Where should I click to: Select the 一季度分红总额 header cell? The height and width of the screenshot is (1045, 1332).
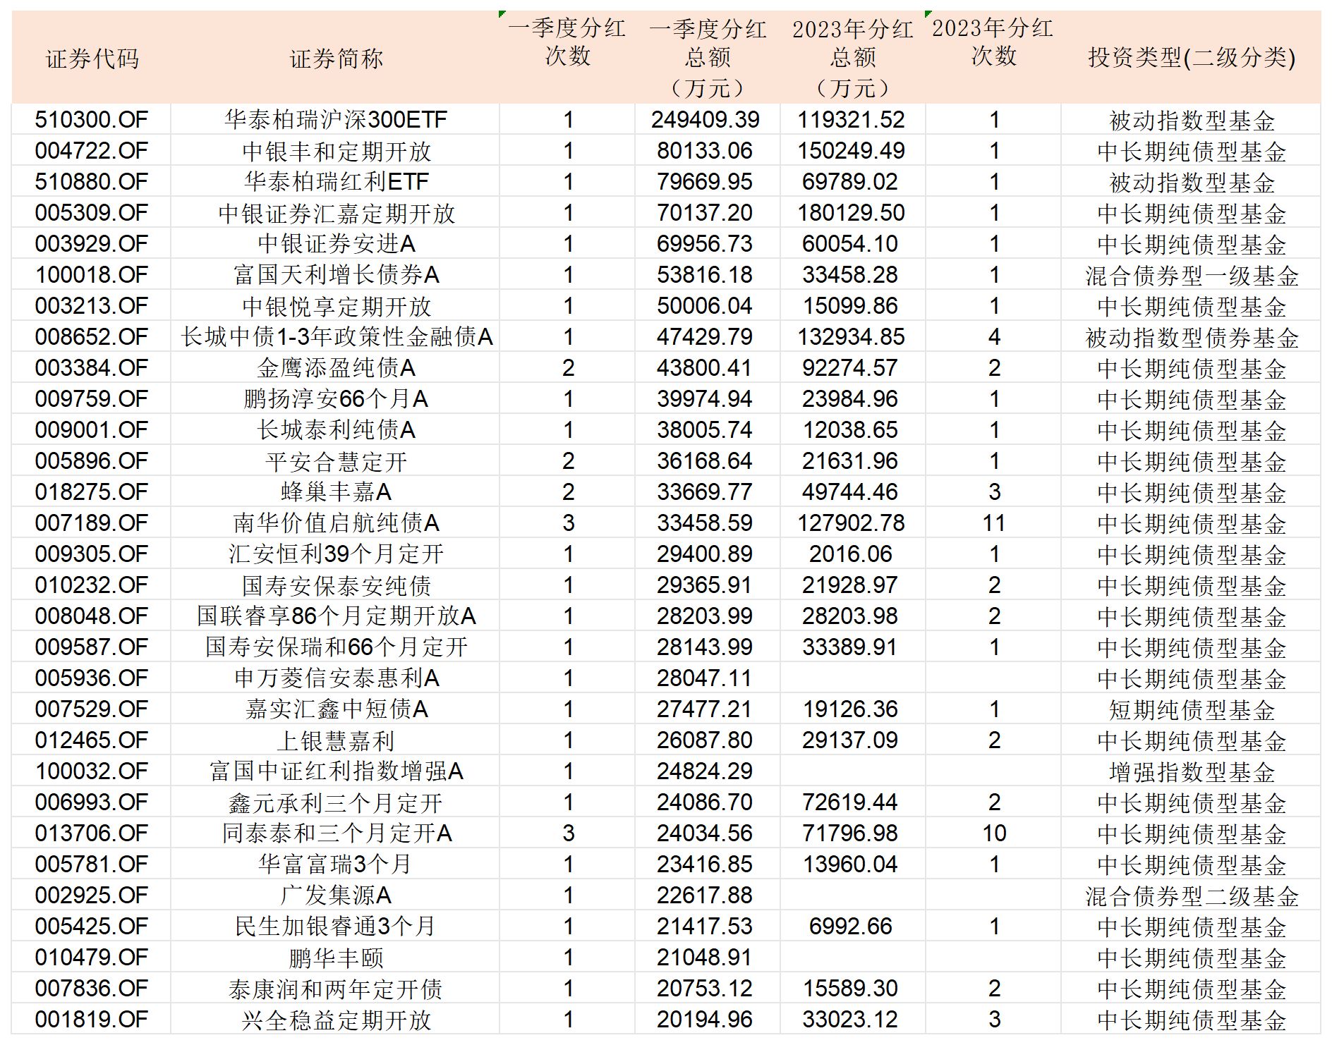tap(708, 58)
